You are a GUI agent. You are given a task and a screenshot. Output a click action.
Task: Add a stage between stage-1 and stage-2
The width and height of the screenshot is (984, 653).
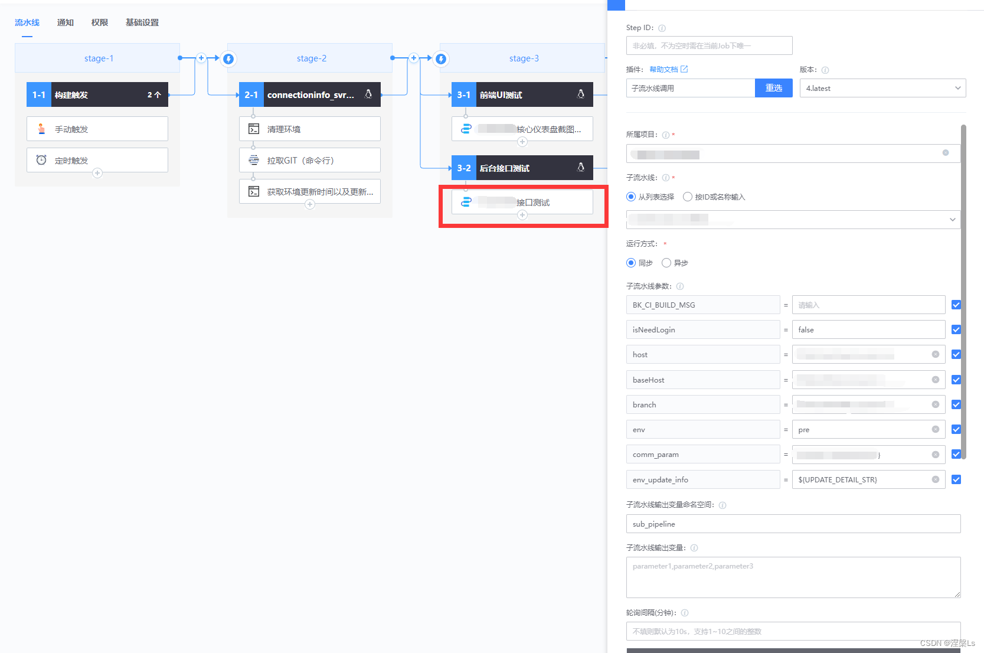pos(201,58)
